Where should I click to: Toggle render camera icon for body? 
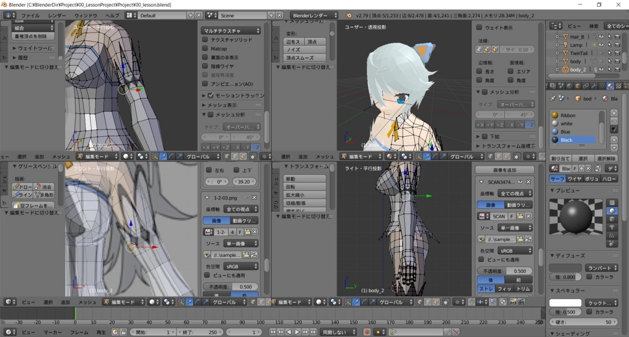617,61
